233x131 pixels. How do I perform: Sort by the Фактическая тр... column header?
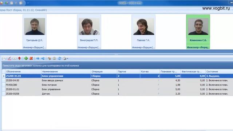(193, 71)
